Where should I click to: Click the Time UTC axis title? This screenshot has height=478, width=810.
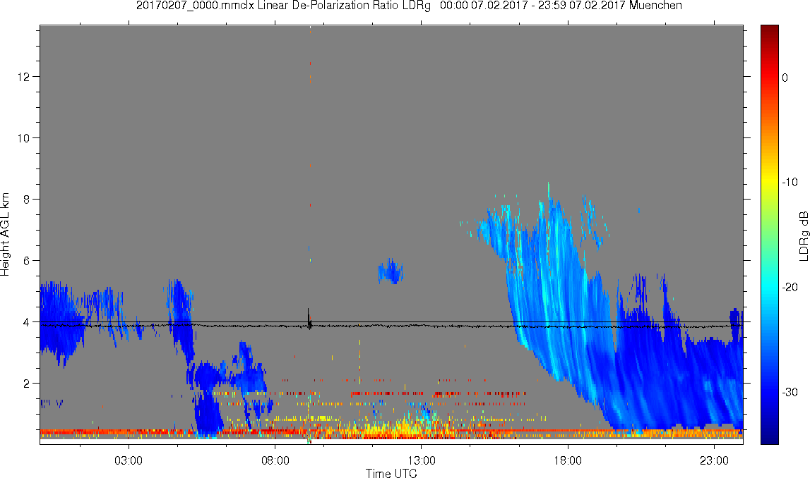391,473
